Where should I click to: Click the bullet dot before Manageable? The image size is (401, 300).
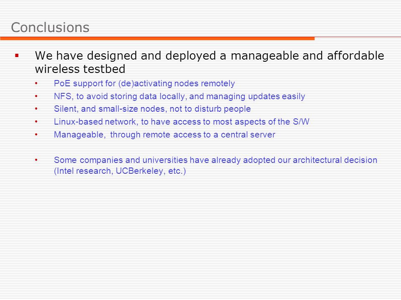36,135
